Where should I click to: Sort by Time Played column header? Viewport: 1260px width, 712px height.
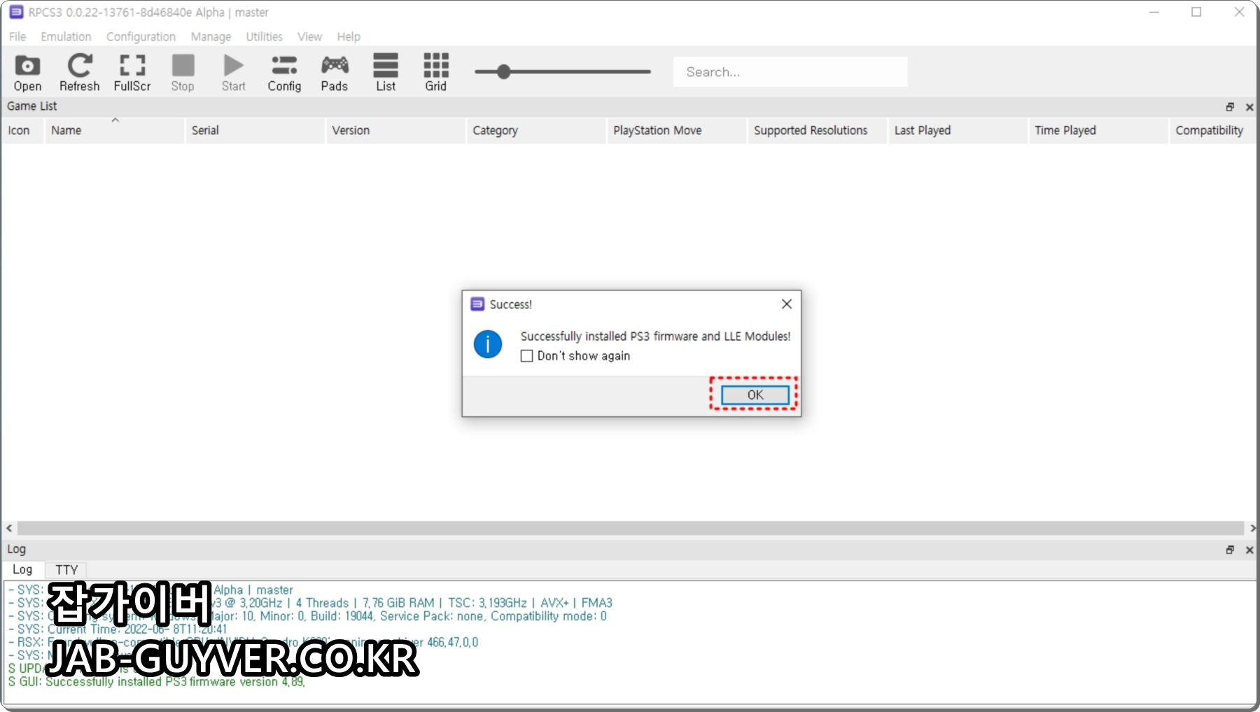(1099, 131)
